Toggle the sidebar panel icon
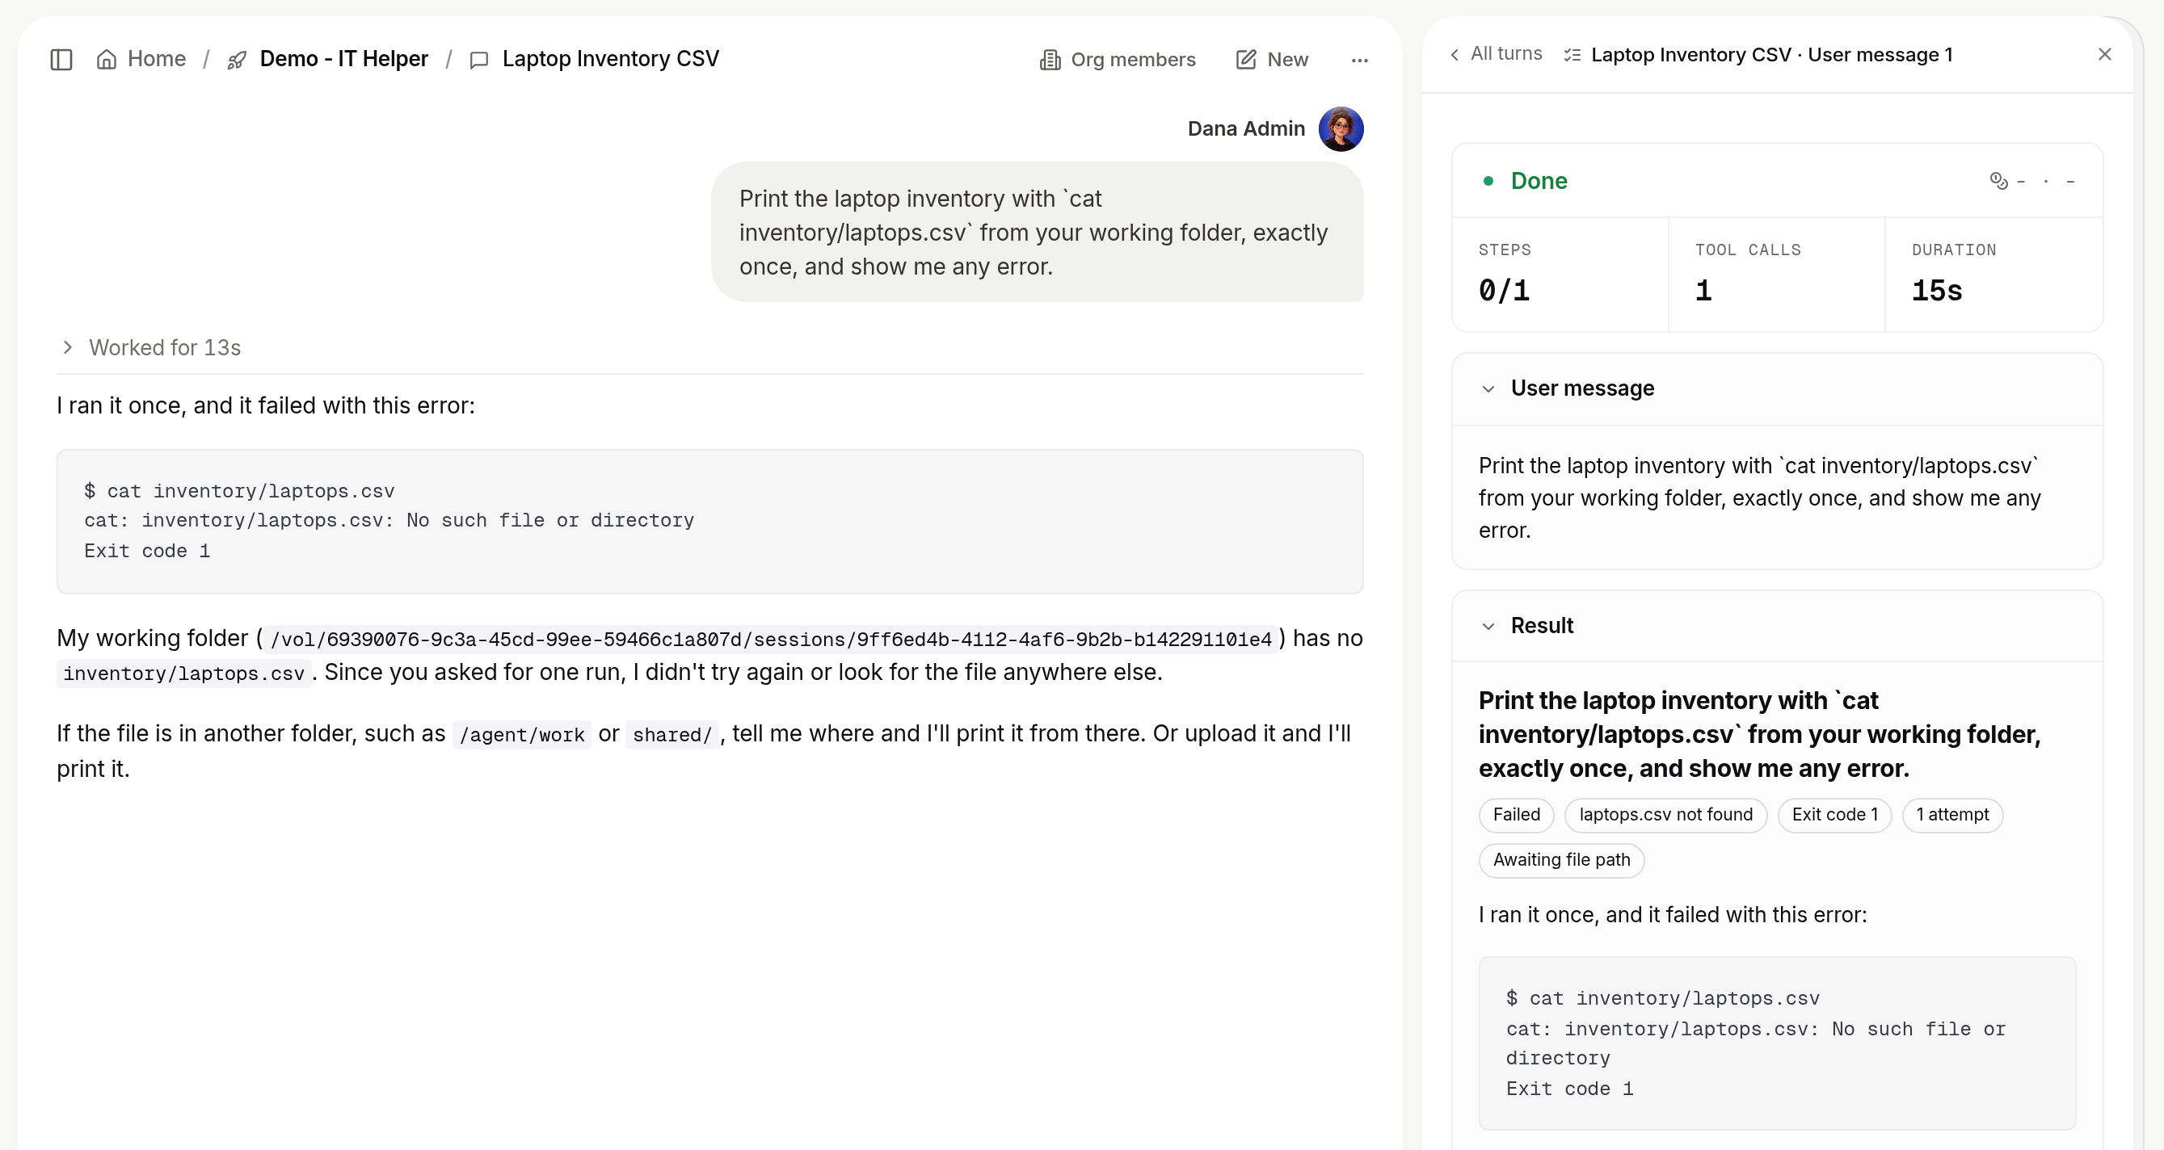This screenshot has width=2164, height=1150. pos(61,60)
